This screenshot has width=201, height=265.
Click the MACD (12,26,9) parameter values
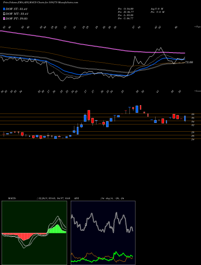click(53, 198)
